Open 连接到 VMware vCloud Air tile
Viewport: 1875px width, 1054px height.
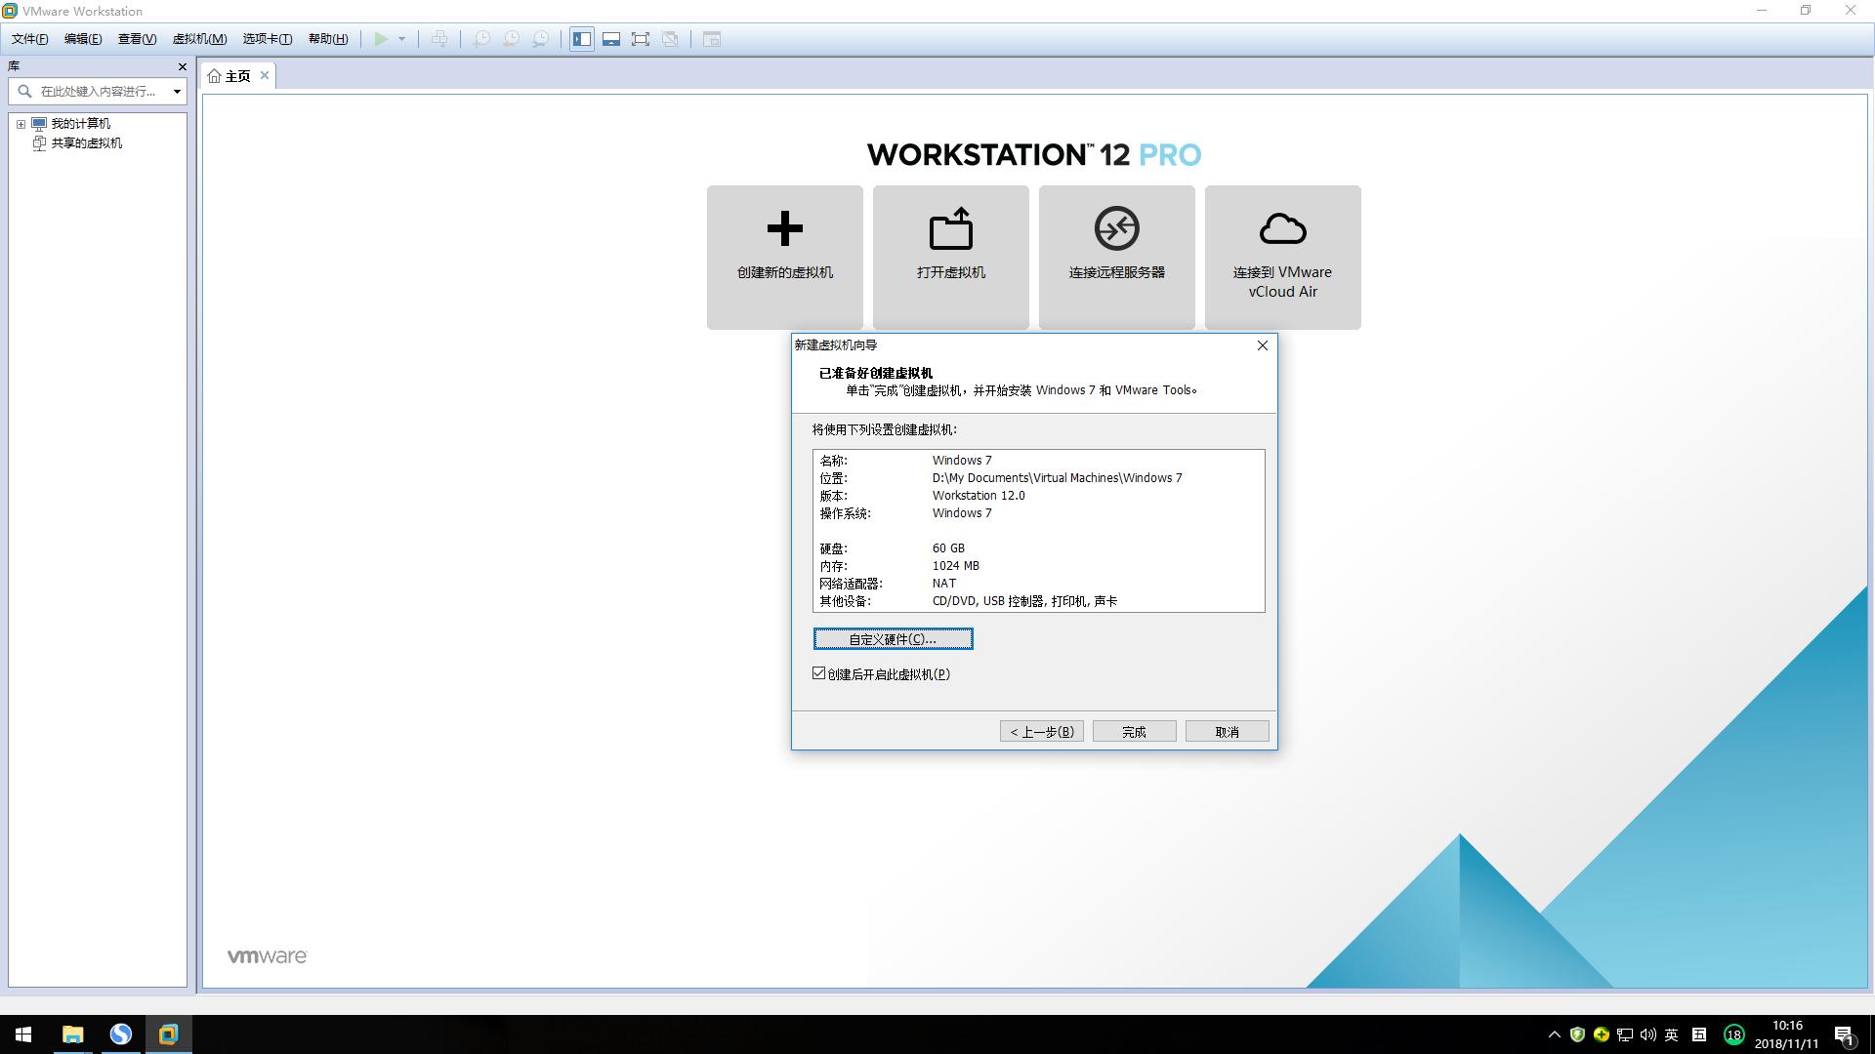coord(1282,257)
